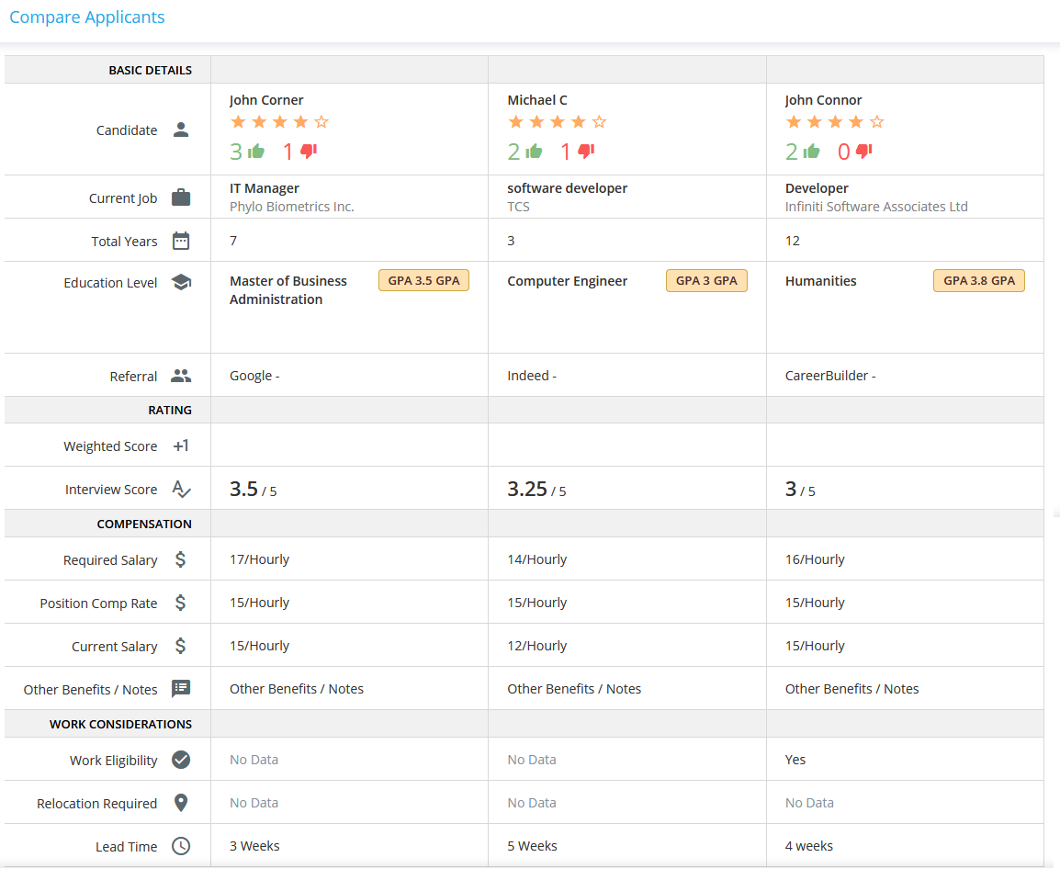1060x880 pixels.
Task: Click John Connor's GPA 3.8 badge
Action: 978,280
